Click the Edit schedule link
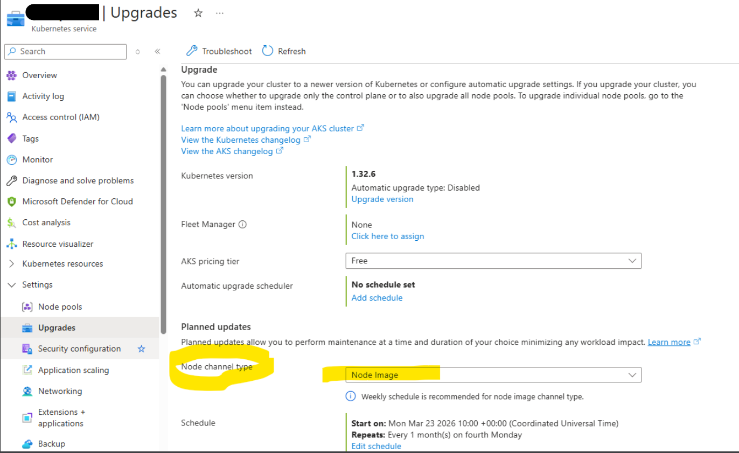The height and width of the screenshot is (453, 739). pos(377,446)
